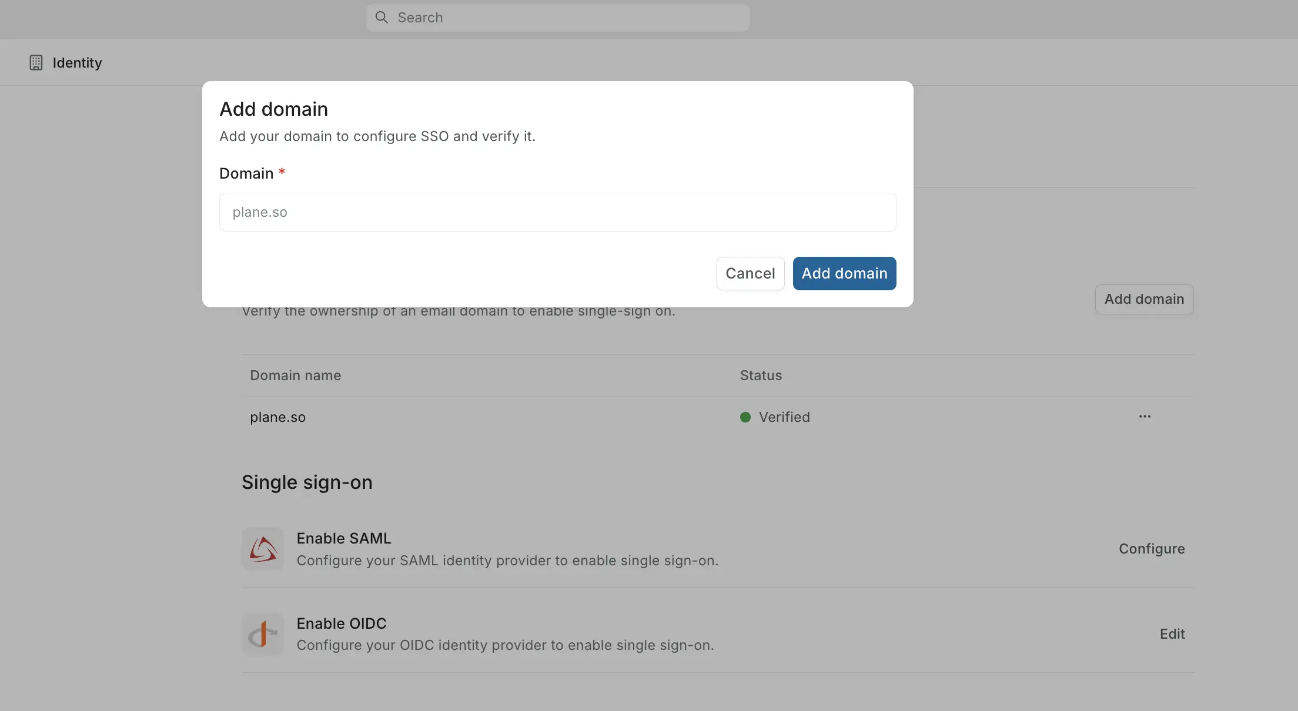1298x711 pixels.
Task: Configure SAML single sign-on
Action: pos(1152,548)
